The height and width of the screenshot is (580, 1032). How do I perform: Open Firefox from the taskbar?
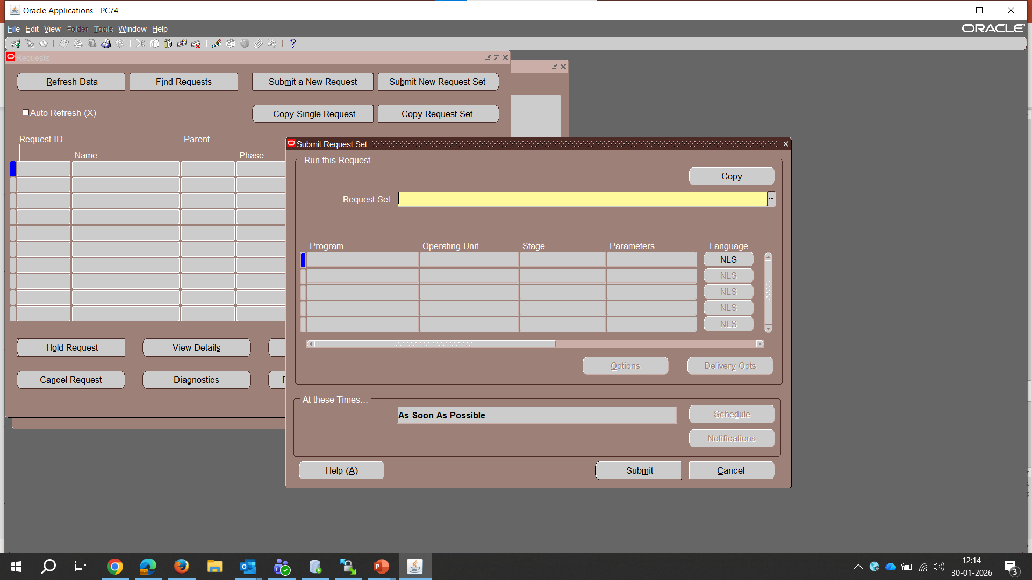coord(181,567)
